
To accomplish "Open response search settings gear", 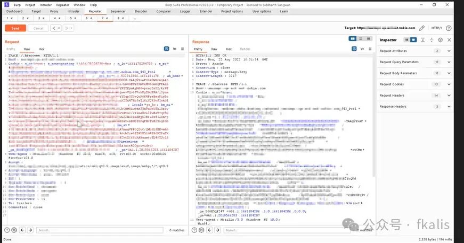I will click(201, 230).
